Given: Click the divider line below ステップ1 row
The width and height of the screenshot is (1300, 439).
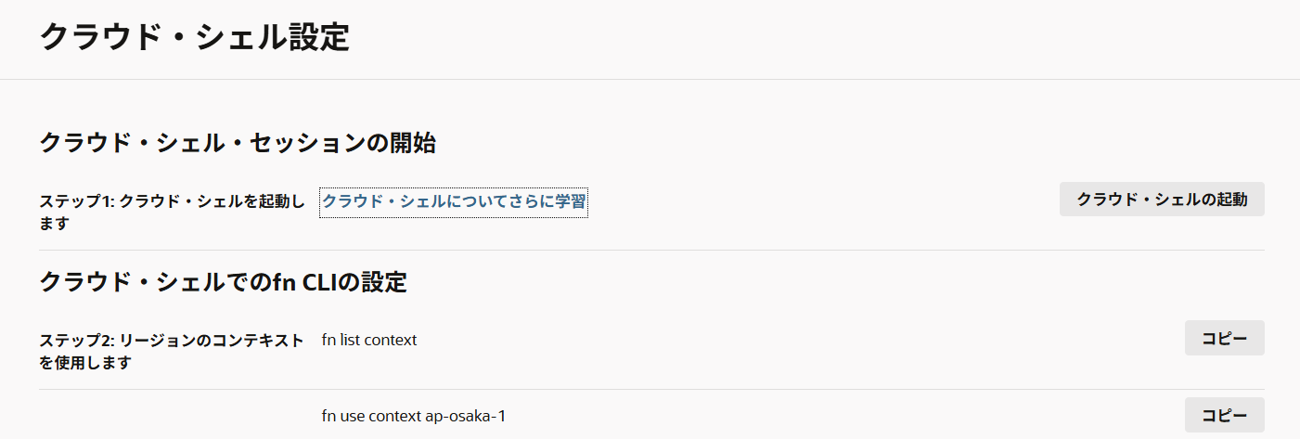Looking at the screenshot, I should pyautogui.click(x=651, y=250).
